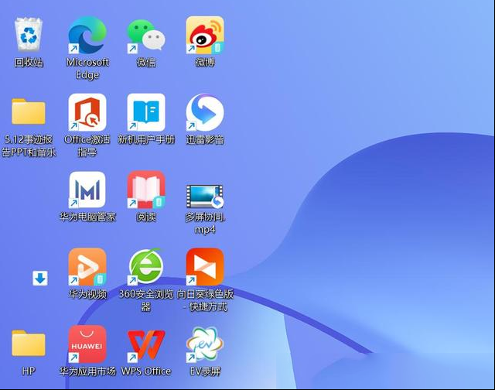
Task: Click the "华为电脑管家" label text
Action: [x=87, y=217]
